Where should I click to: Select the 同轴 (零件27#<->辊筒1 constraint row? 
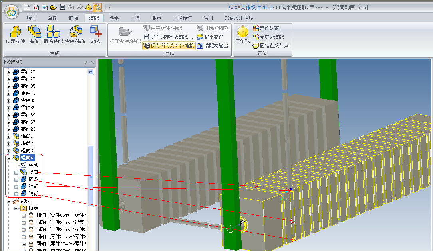[x=62, y=222]
